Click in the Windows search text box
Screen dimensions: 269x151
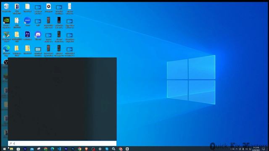(x=62, y=143)
